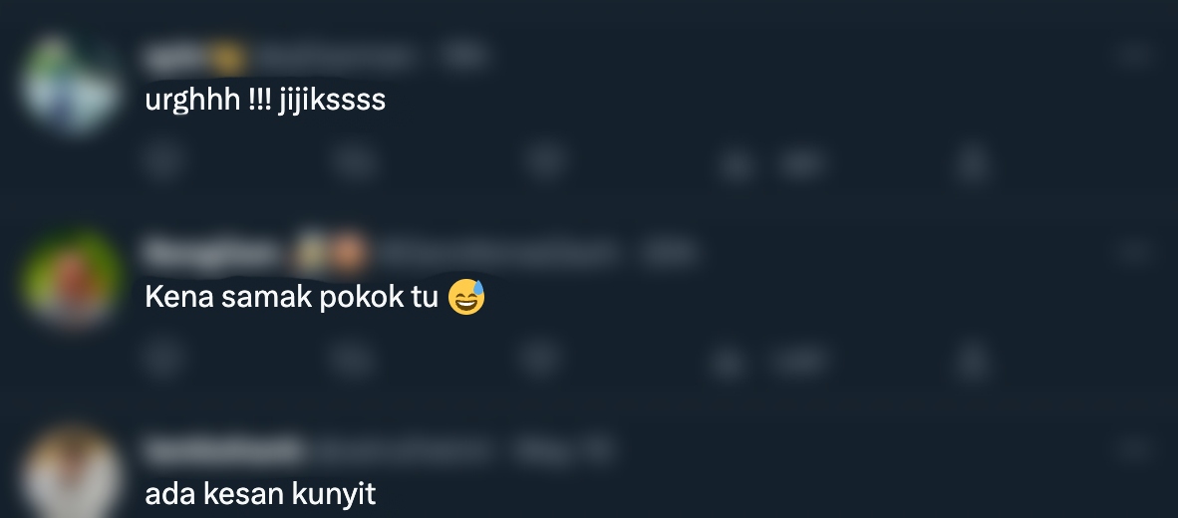Like the "Kena samak pokok tu" comment
This screenshot has height=518, width=1178.
(541, 358)
